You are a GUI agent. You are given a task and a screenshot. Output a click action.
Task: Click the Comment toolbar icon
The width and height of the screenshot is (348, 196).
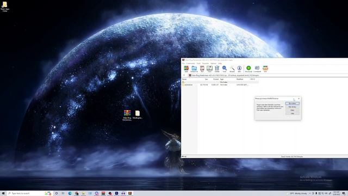pos(257,69)
